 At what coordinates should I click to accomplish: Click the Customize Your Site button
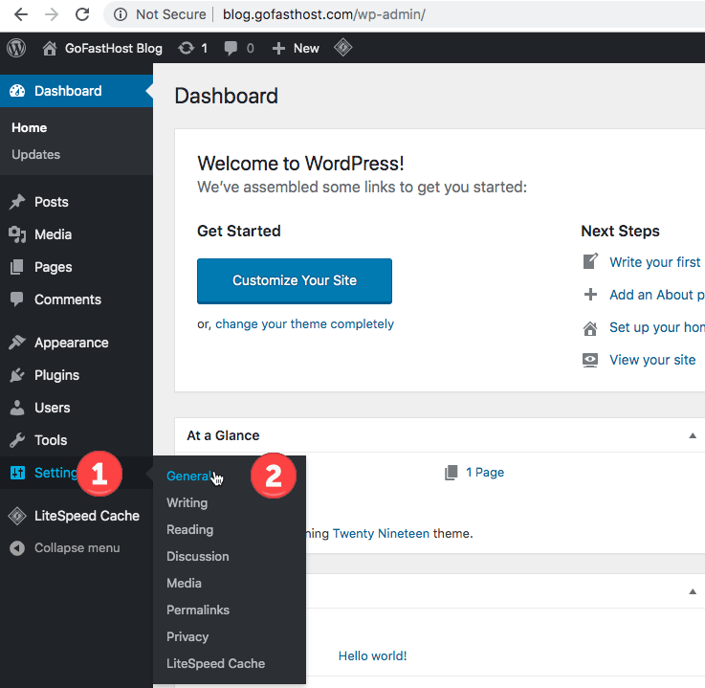[x=295, y=281]
